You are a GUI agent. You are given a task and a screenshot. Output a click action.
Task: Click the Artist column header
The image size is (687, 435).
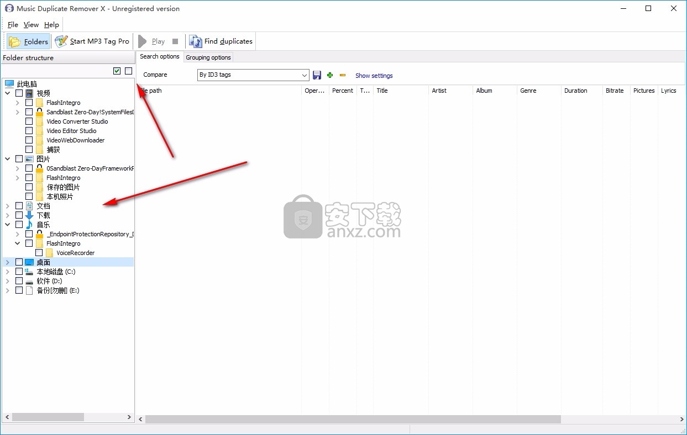(x=450, y=91)
